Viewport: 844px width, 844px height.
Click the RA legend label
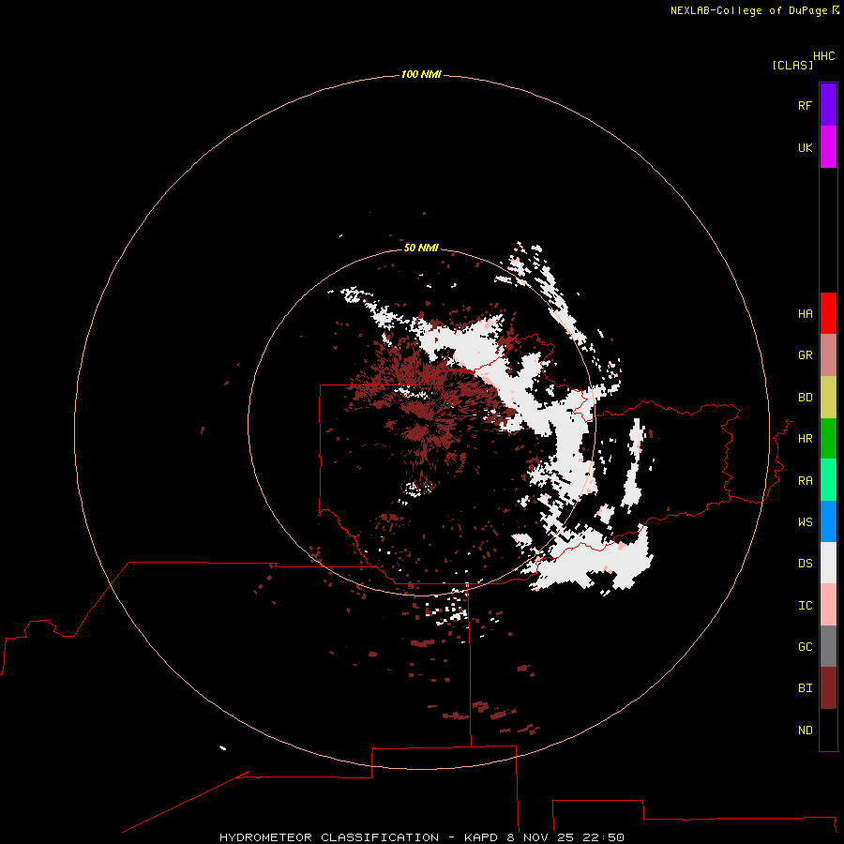pos(805,481)
